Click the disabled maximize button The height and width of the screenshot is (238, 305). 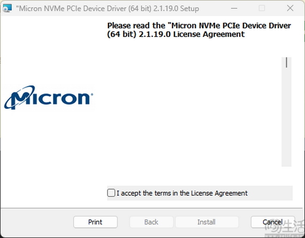(261, 8)
